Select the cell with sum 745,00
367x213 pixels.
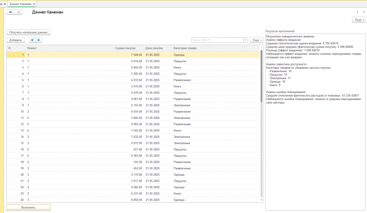(129, 162)
